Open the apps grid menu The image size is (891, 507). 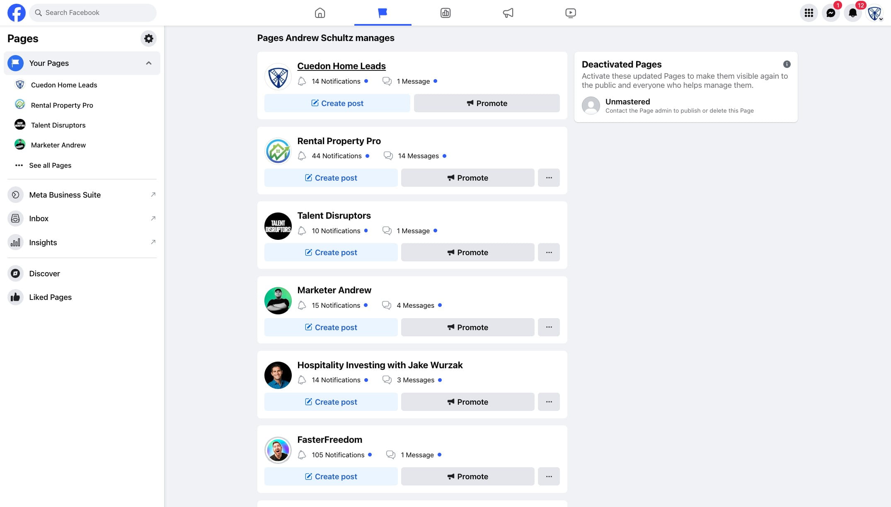click(809, 13)
